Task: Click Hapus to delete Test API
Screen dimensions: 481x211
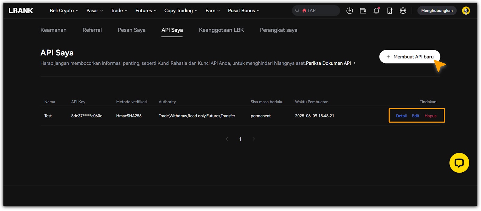Action: pos(430,116)
